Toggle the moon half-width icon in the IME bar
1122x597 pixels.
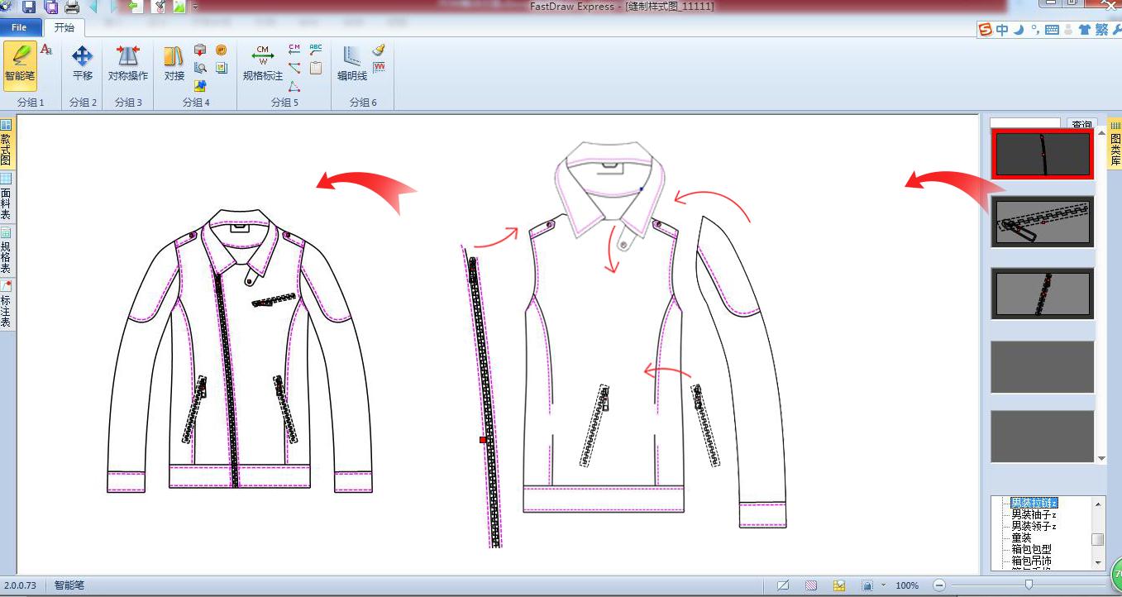[1019, 30]
